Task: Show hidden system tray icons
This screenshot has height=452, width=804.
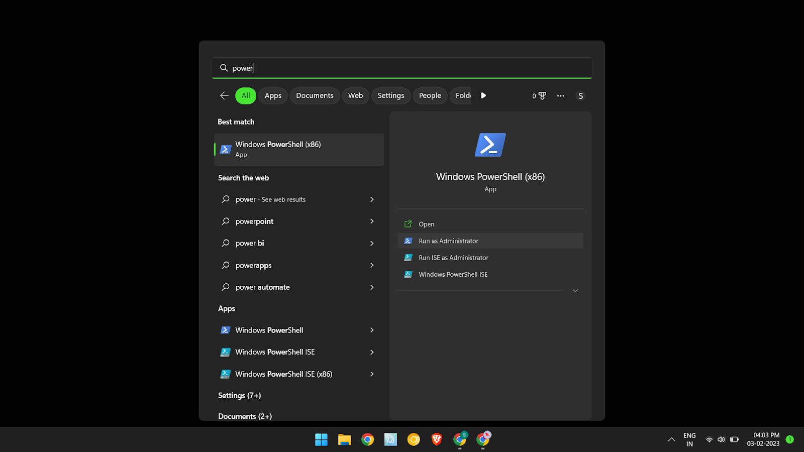Action: point(671,439)
